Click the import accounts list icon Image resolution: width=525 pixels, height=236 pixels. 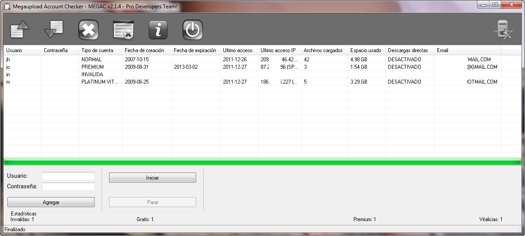pyautogui.click(x=20, y=29)
